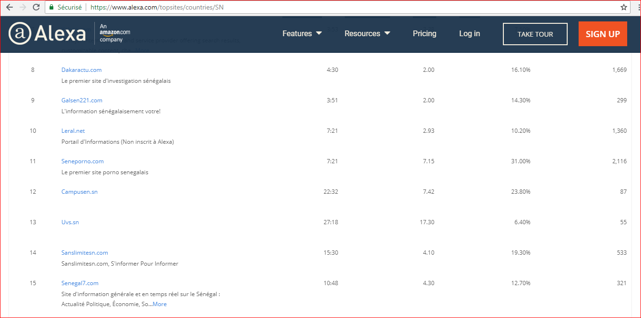Open the Uvs.sn site link
The height and width of the screenshot is (318, 641).
[x=70, y=222]
